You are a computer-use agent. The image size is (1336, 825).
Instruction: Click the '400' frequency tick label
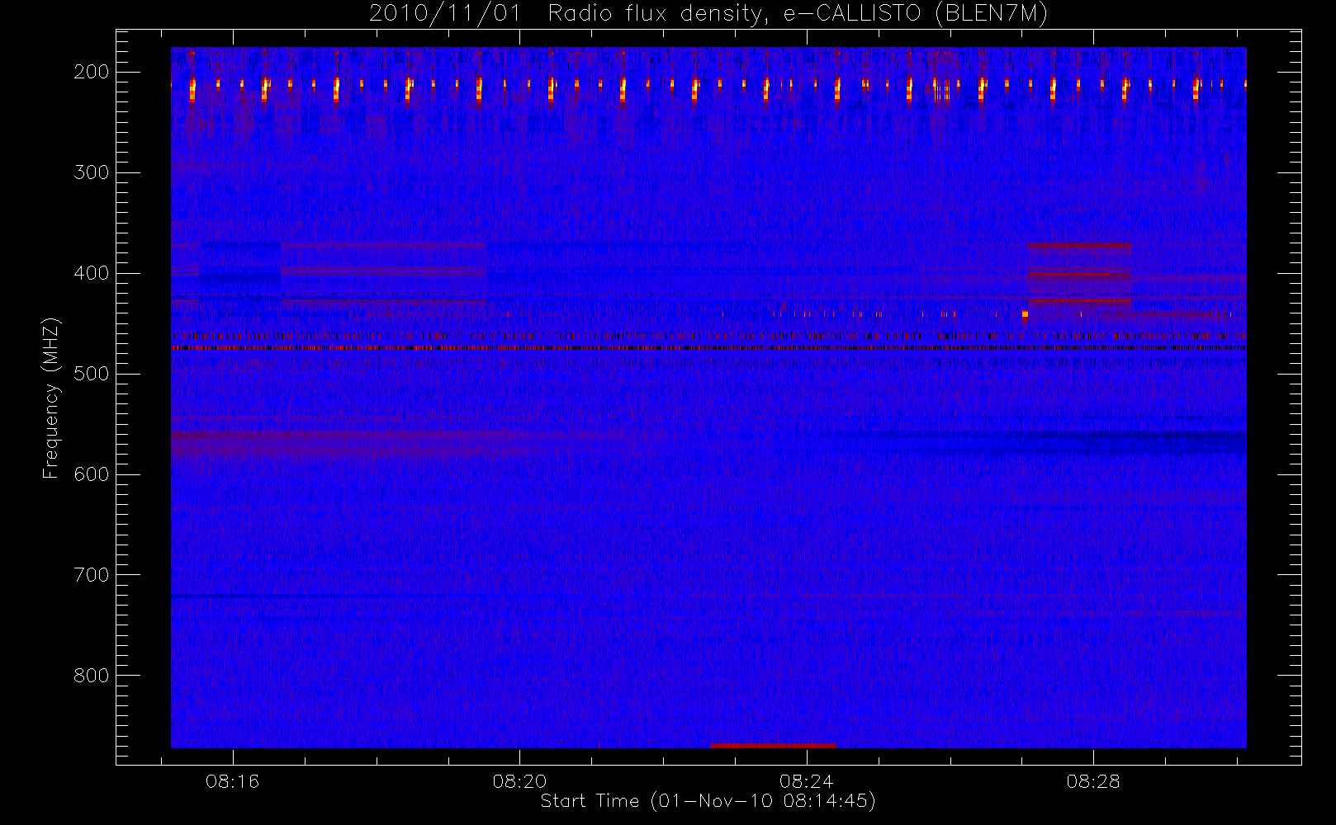[x=92, y=273]
